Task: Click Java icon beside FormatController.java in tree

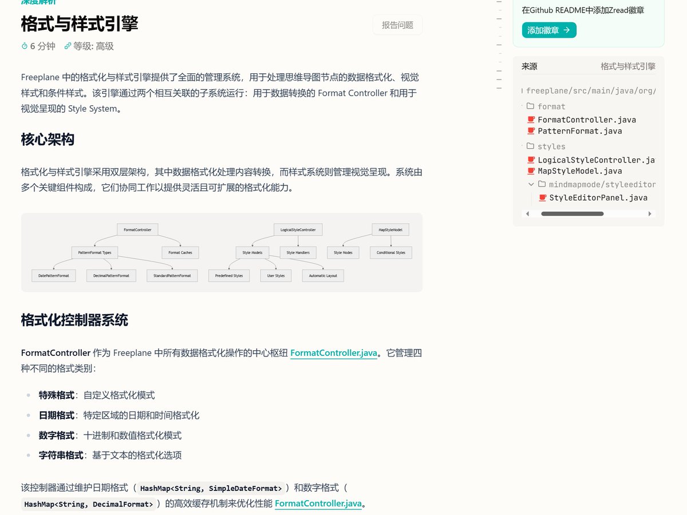Action: 531,120
